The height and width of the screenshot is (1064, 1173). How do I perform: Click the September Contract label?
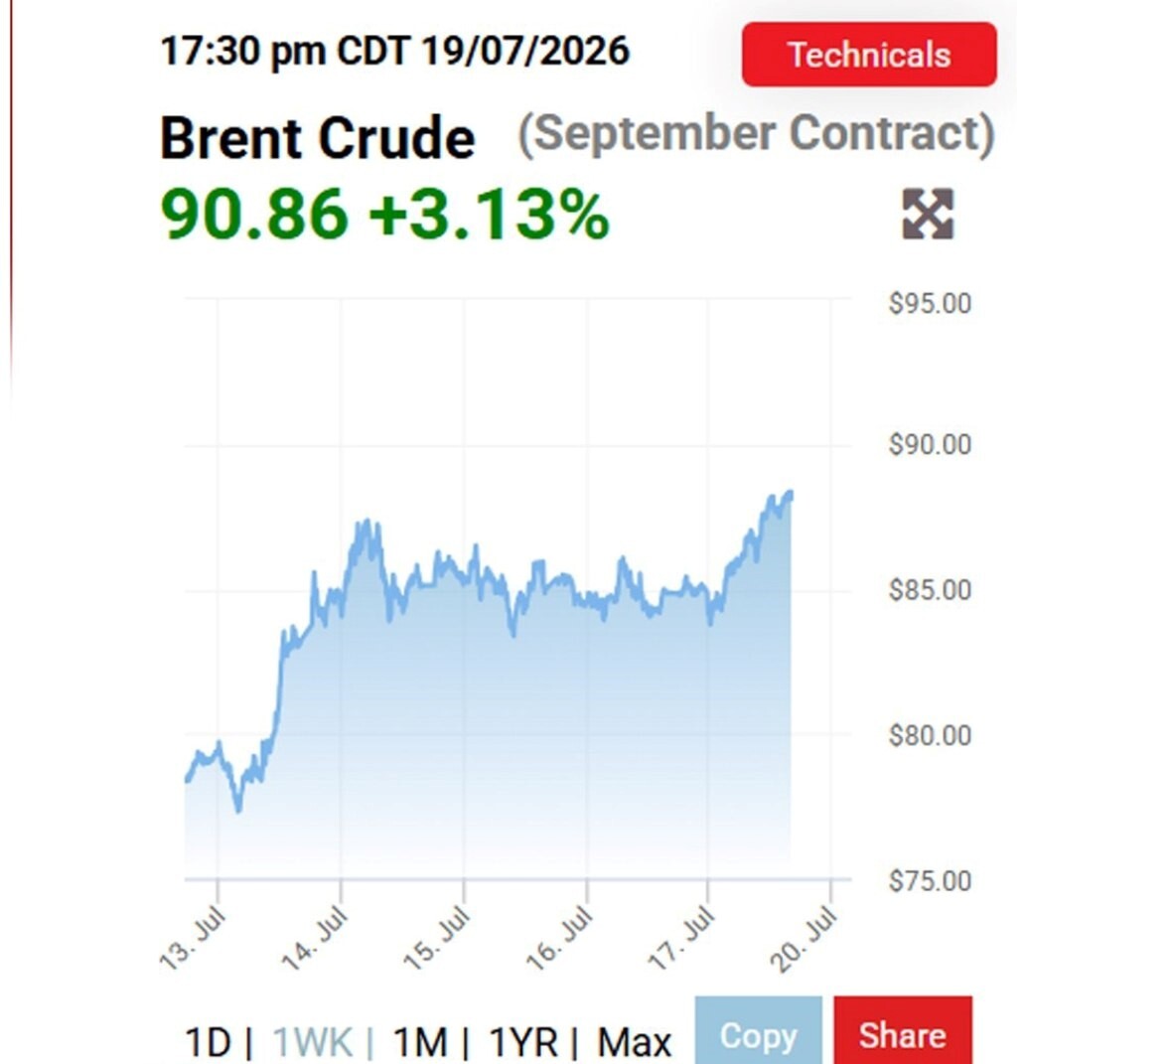click(756, 134)
